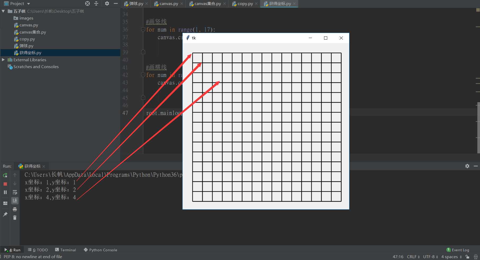Open the Project view dropdown

(x=29, y=4)
